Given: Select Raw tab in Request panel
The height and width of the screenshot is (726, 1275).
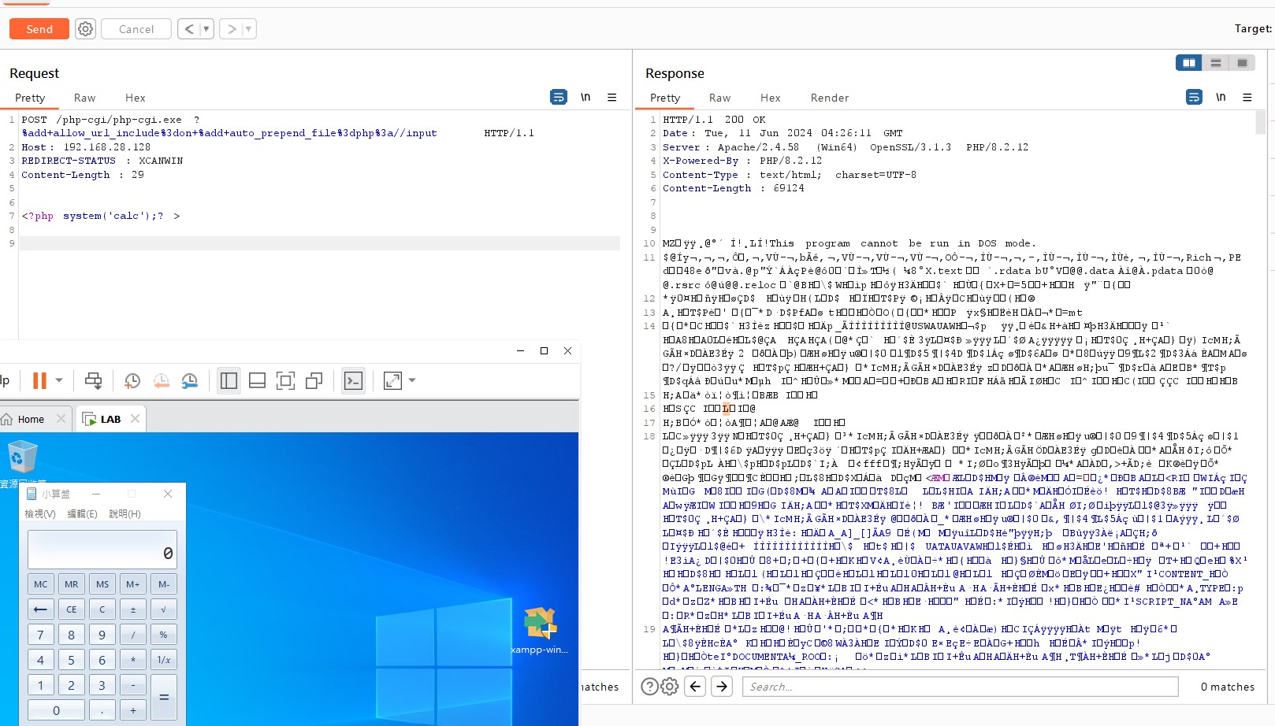Looking at the screenshot, I should pos(84,98).
